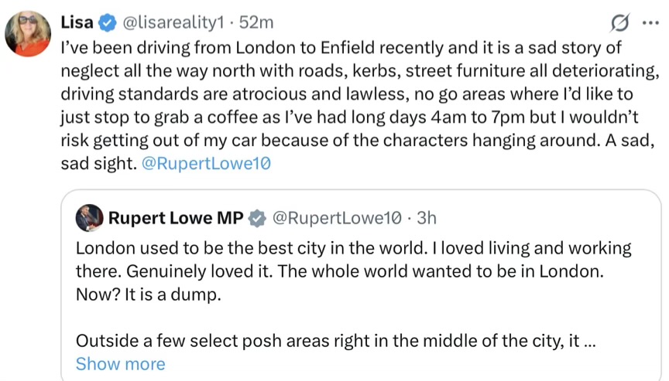Click Rupert Lowe MP's avatar in quote
The width and height of the screenshot is (669, 381).
89,218
